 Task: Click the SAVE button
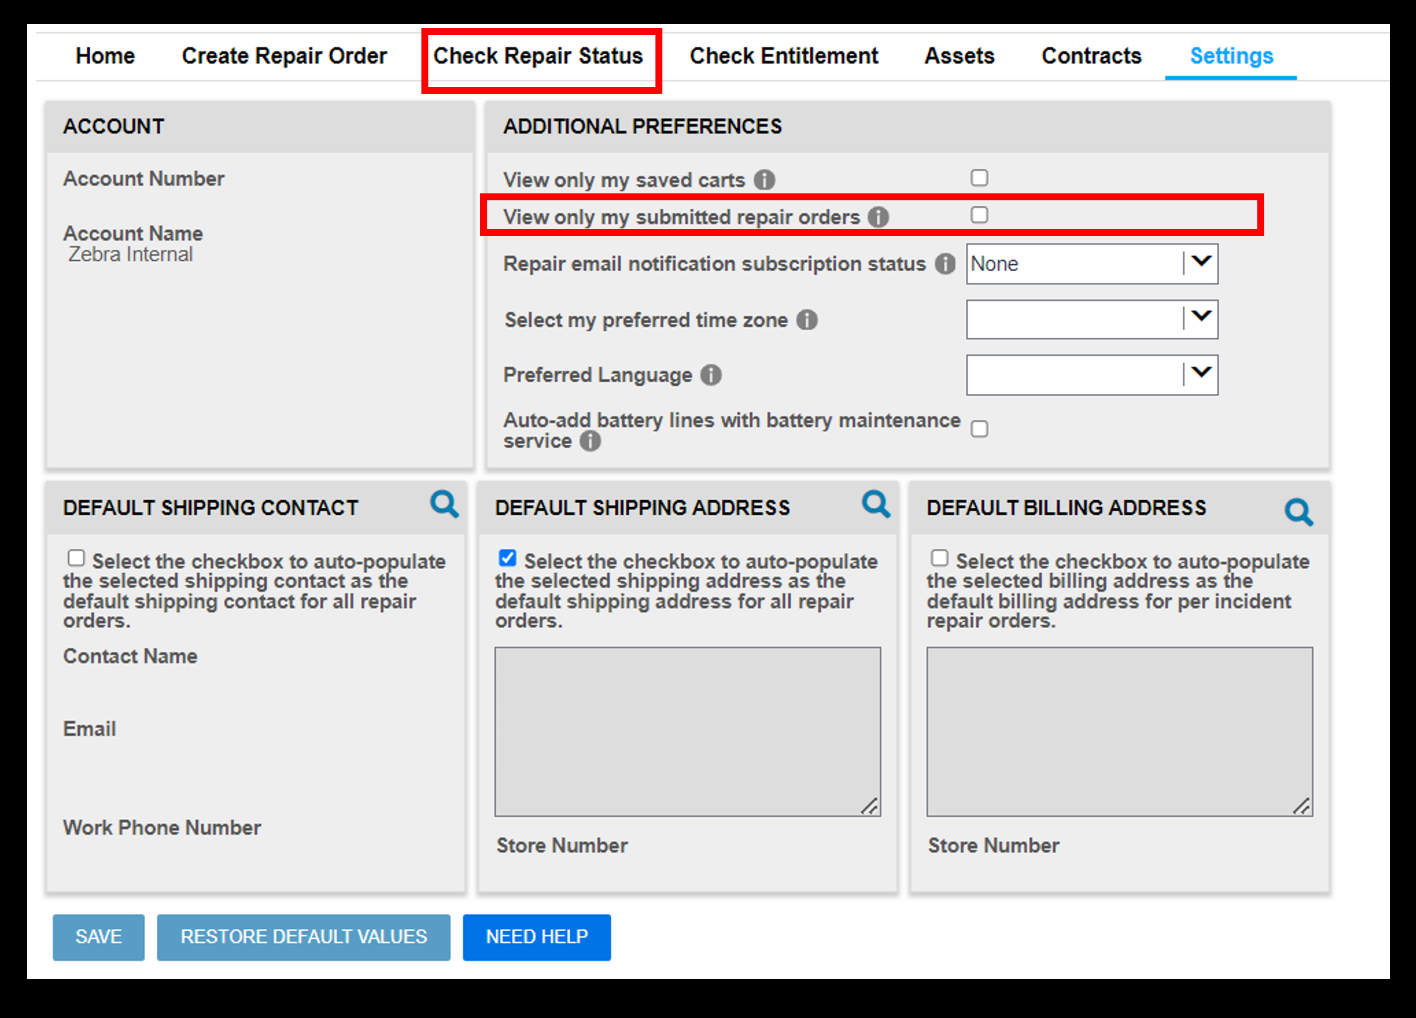(x=99, y=937)
